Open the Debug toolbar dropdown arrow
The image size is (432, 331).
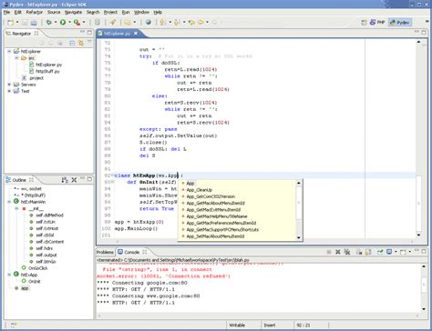[x=56, y=23]
